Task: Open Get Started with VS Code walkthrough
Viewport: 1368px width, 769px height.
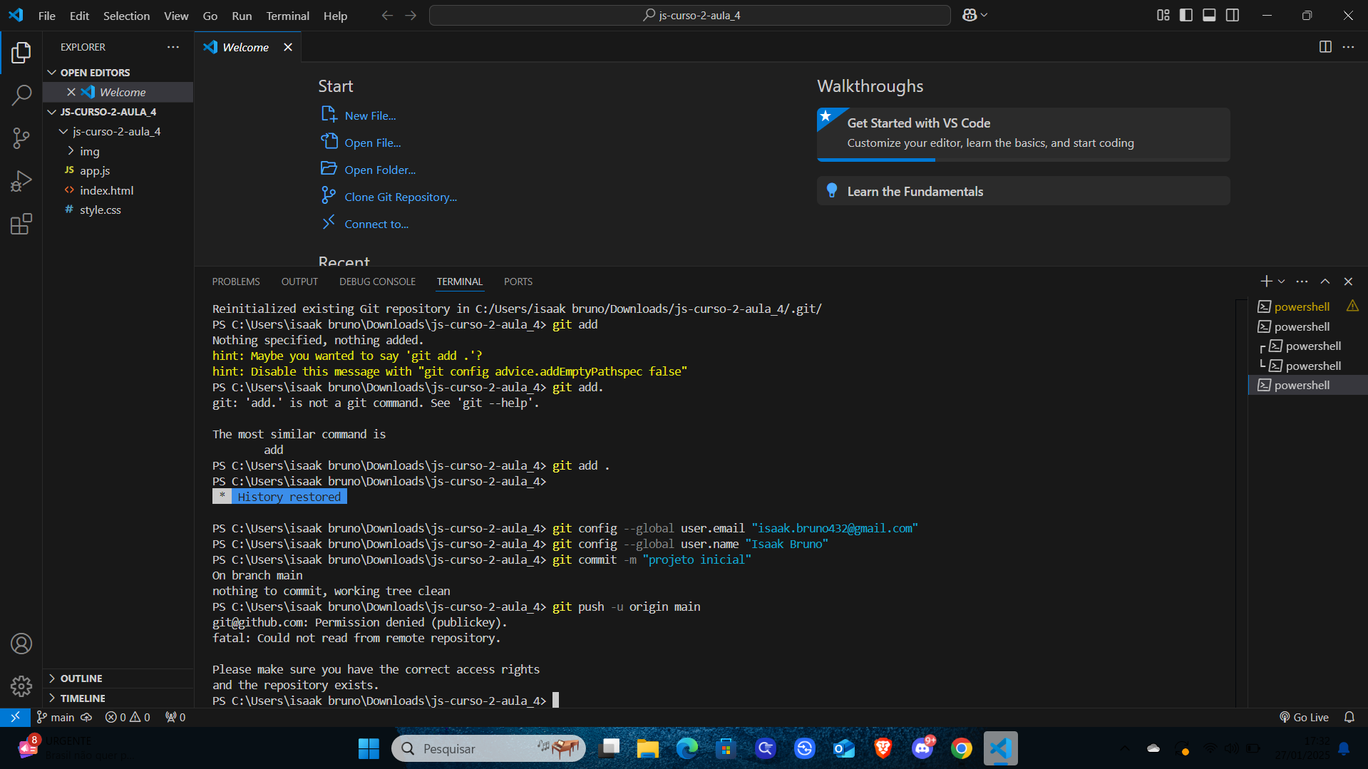Action: [1023, 134]
